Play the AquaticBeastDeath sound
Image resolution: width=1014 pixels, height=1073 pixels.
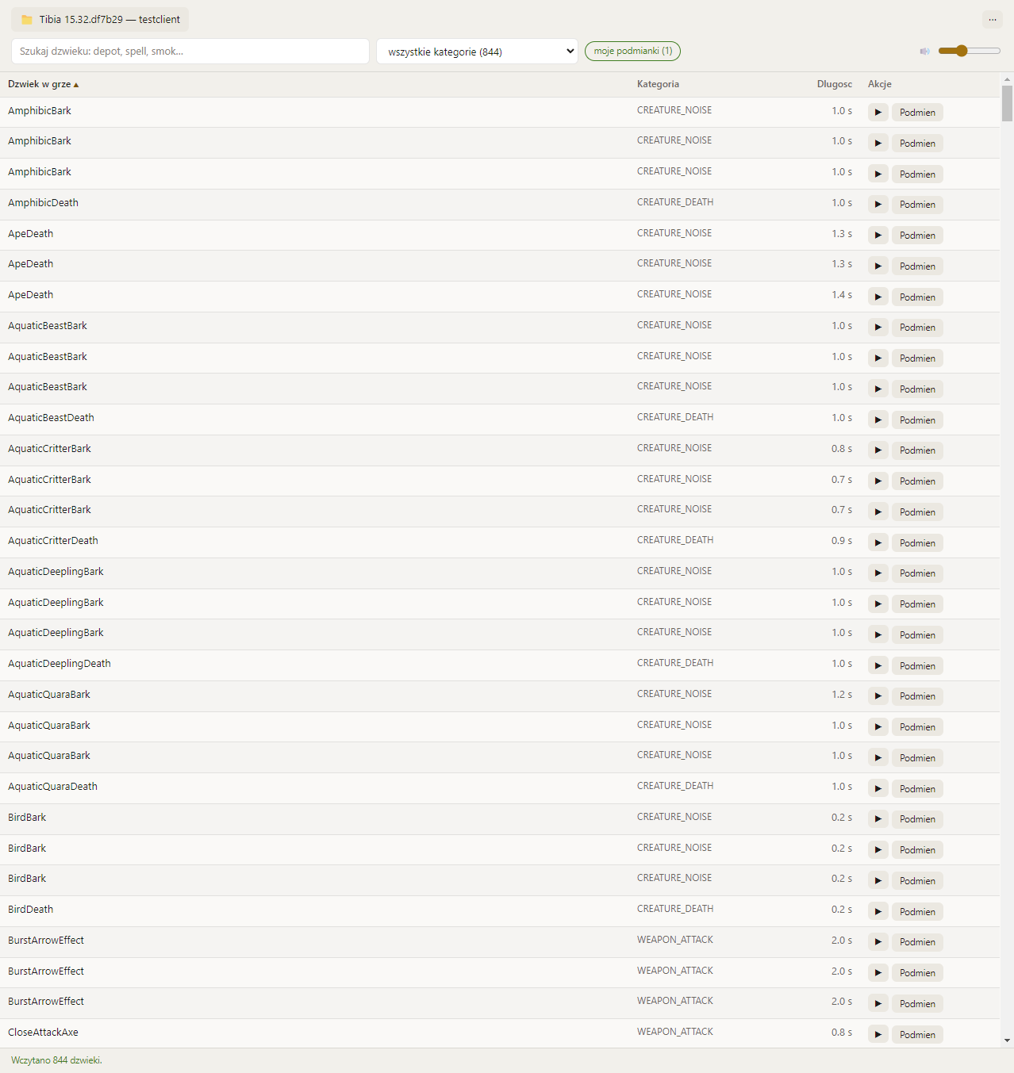pos(878,420)
